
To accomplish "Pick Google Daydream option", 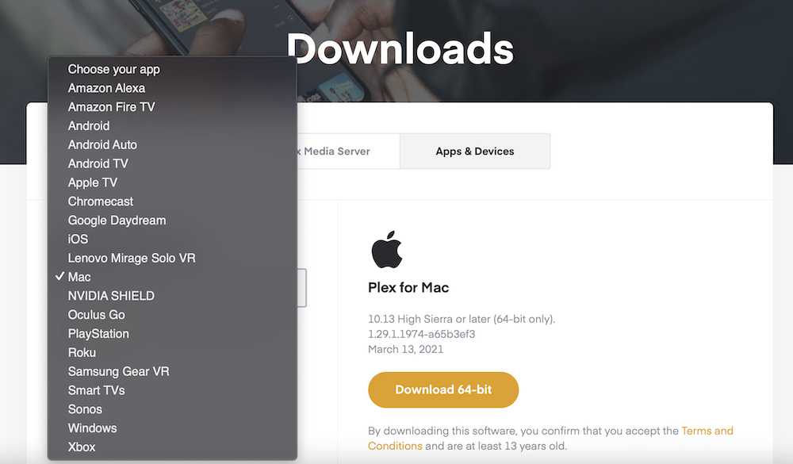I will coord(172,220).
